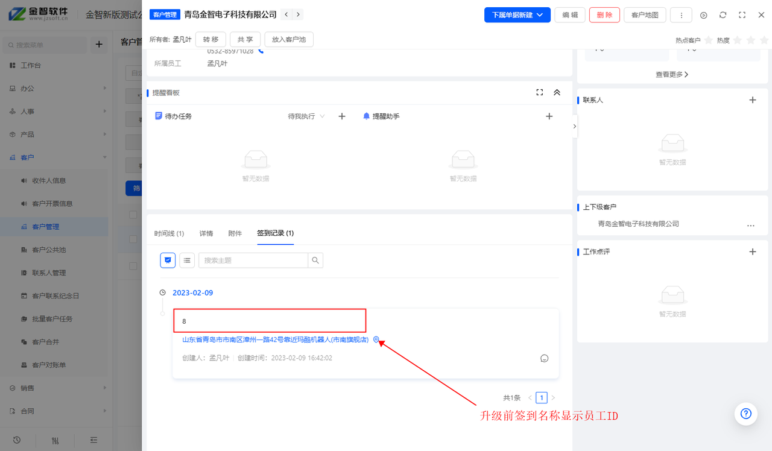Open the 详情 tab
This screenshot has width=772, height=451.
pyautogui.click(x=206, y=233)
